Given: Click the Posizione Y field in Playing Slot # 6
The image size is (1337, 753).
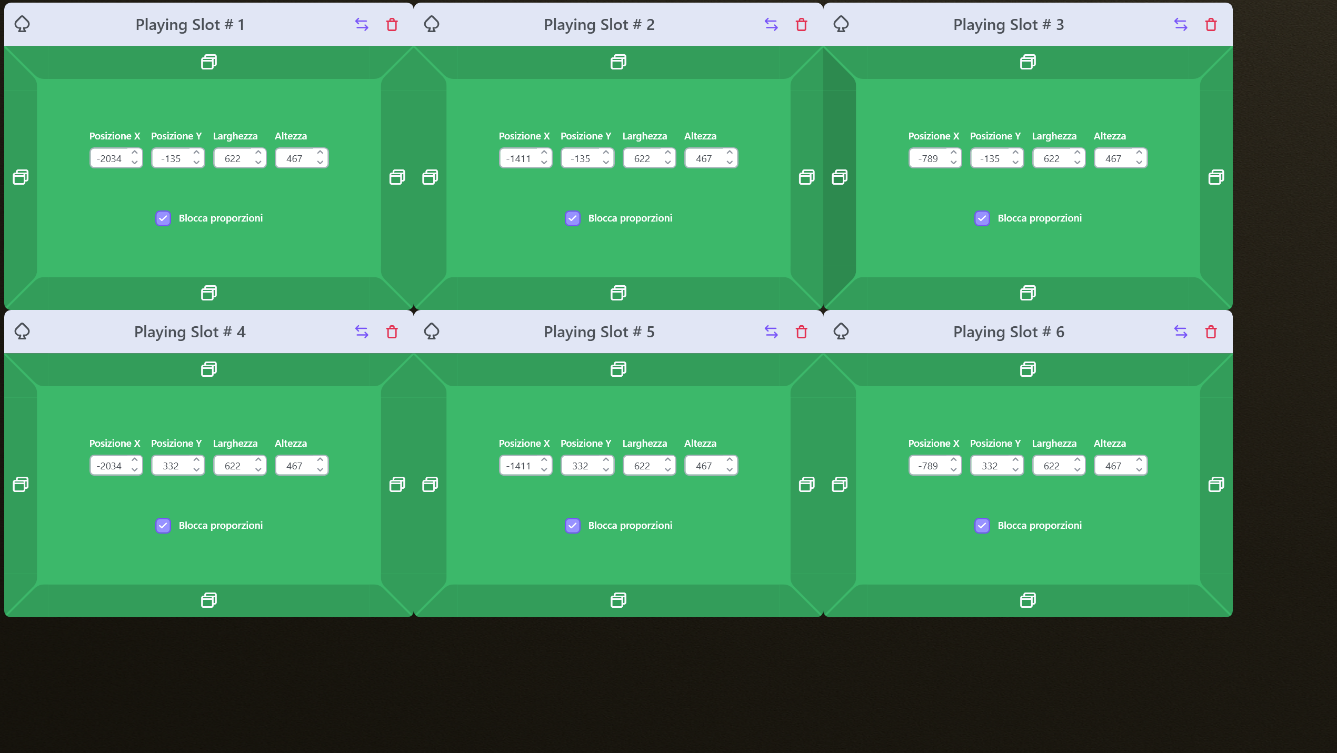Looking at the screenshot, I should 990,466.
